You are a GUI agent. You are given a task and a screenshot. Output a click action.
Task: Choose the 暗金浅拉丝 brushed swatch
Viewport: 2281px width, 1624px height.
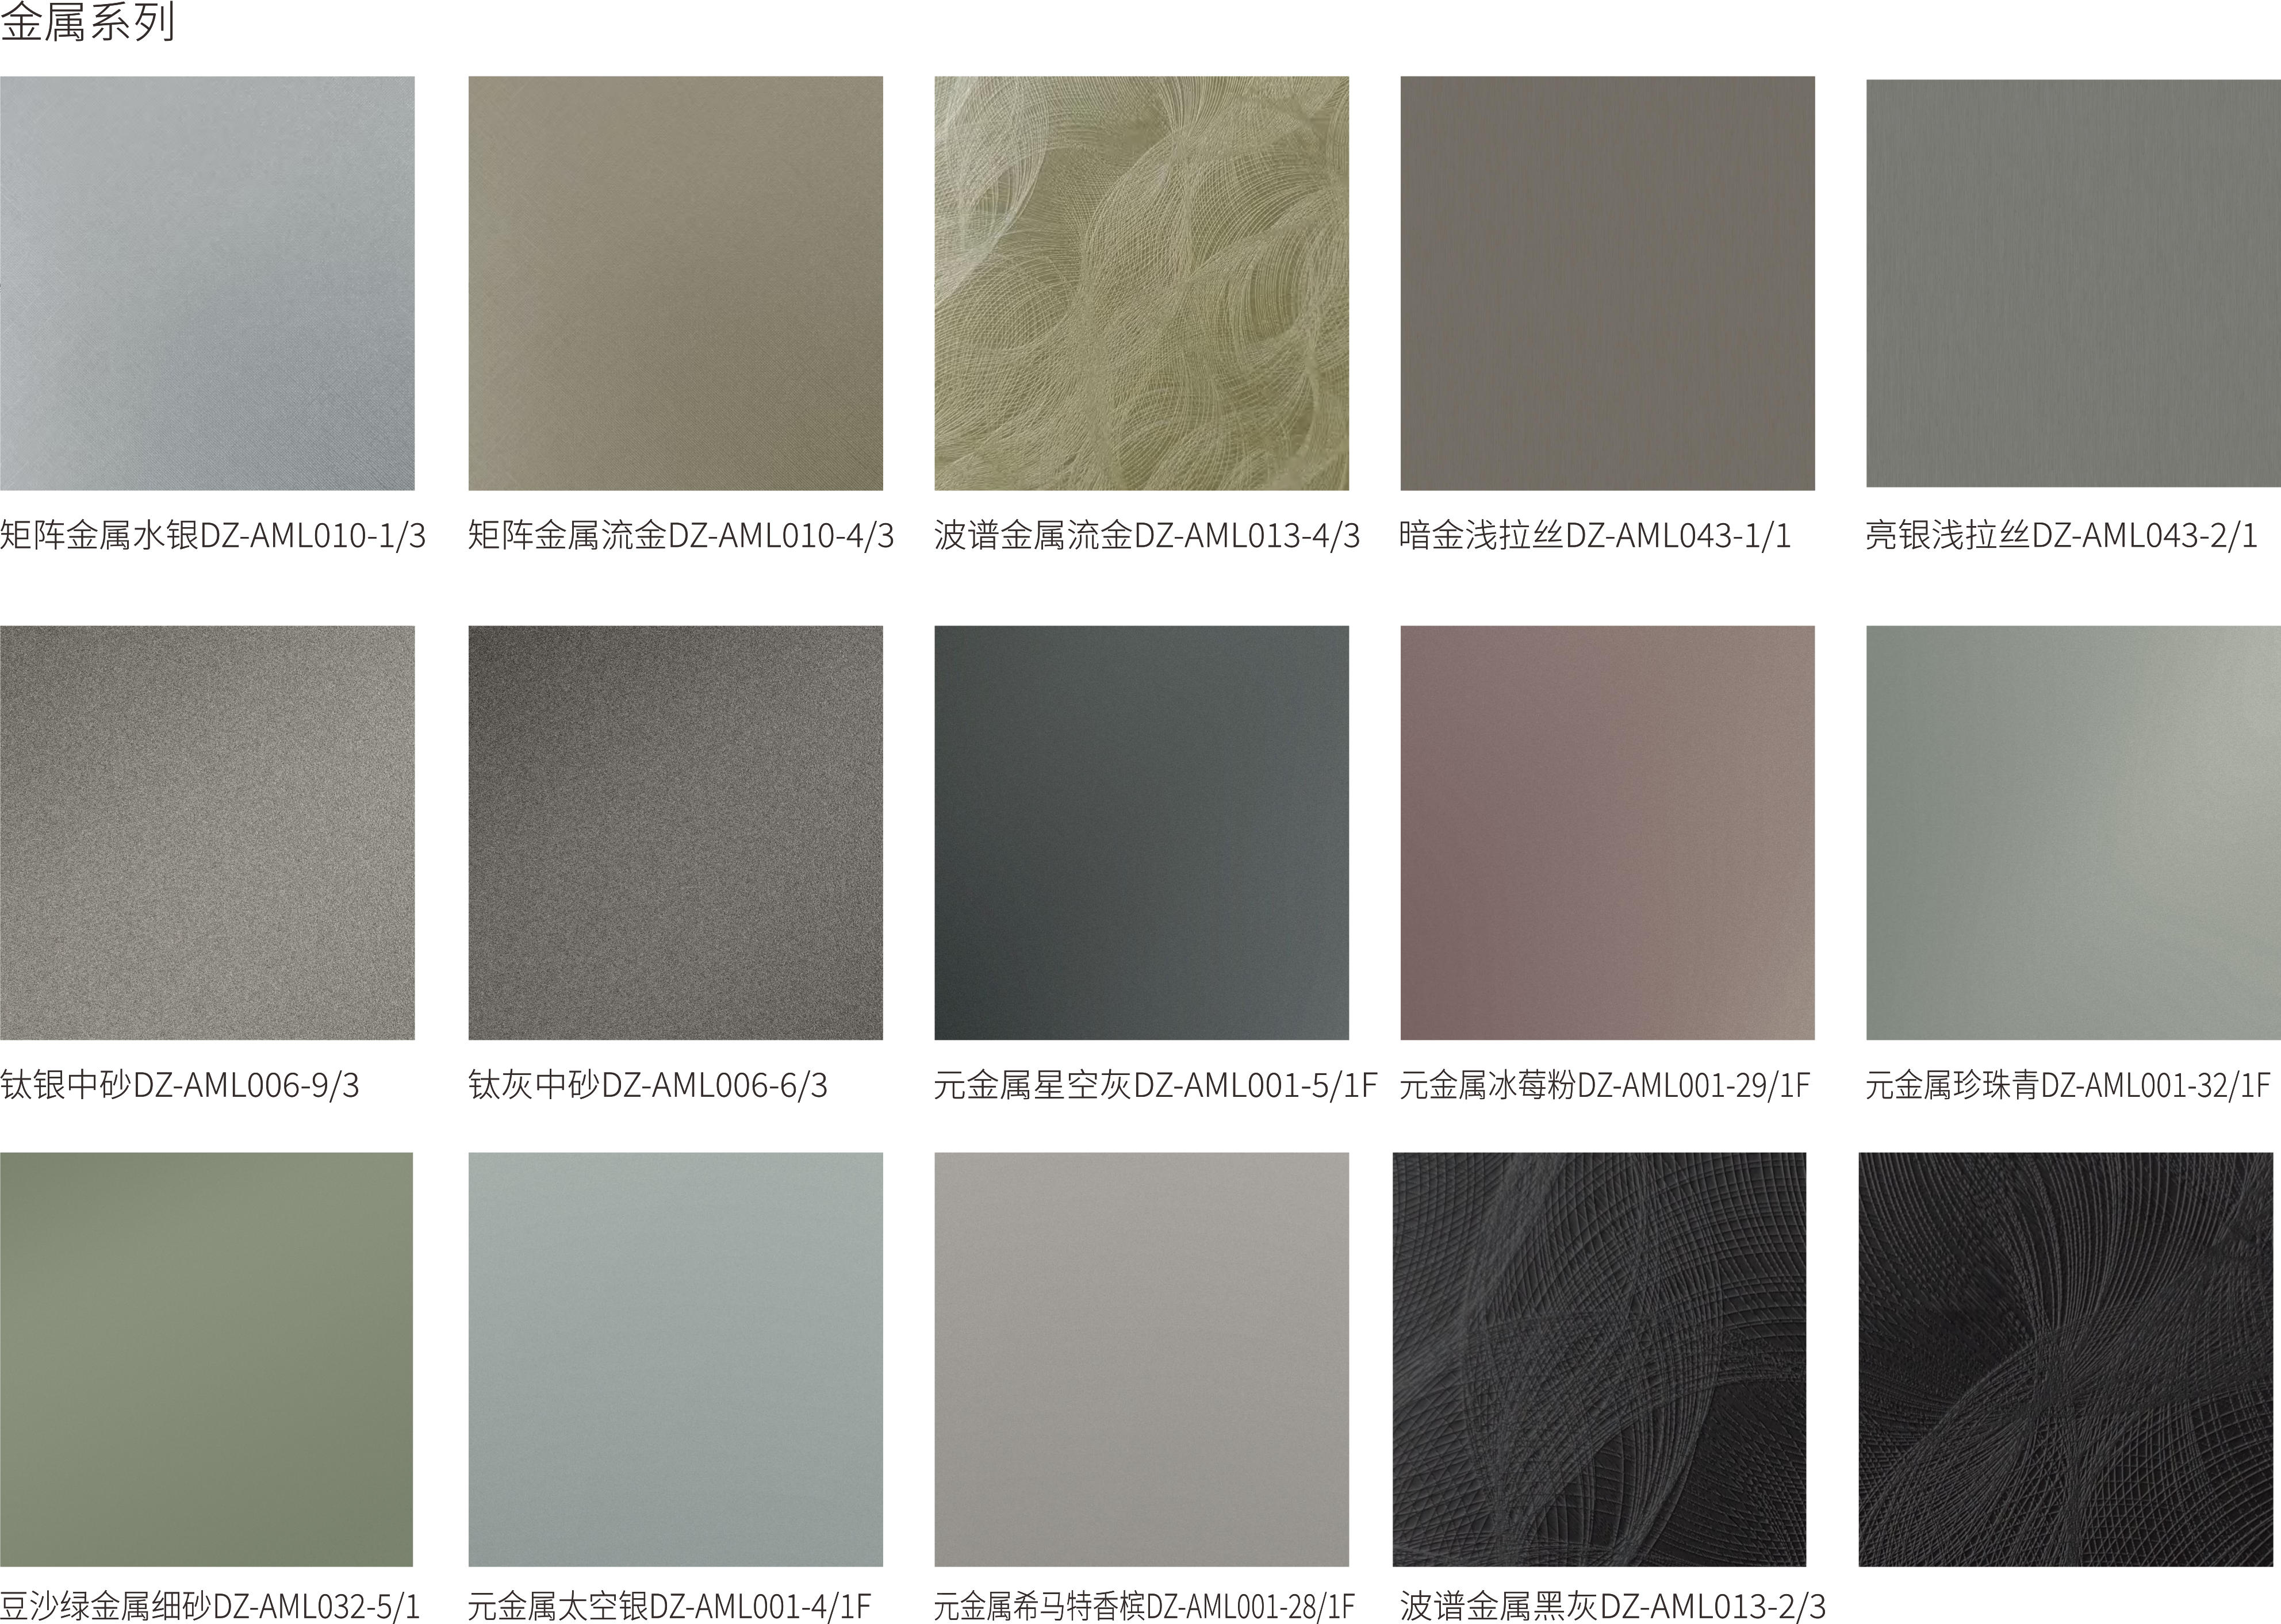(1607, 283)
